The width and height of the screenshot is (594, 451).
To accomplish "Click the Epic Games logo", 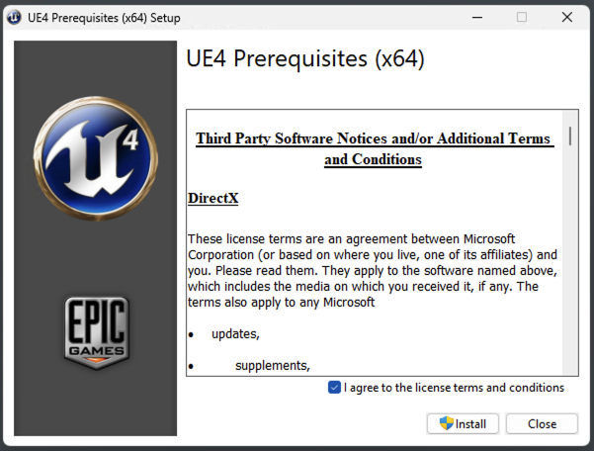I will [x=97, y=332].
